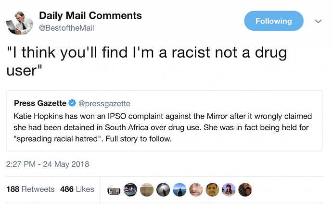View the 486 Likes list
332x208 pixels.
tap(77, 189)
